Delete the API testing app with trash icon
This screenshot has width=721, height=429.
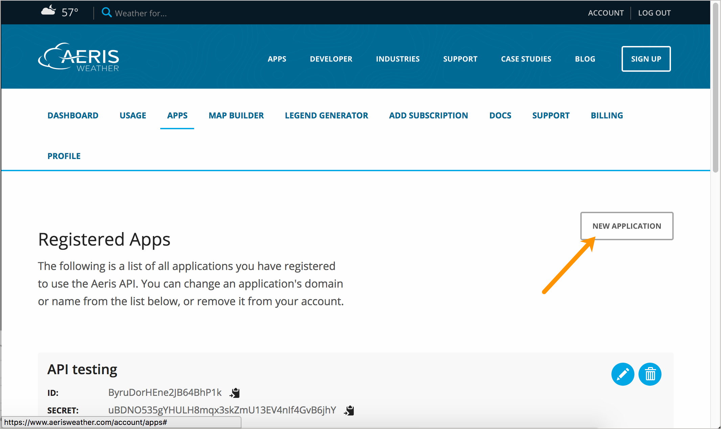[x=650, y=374]
